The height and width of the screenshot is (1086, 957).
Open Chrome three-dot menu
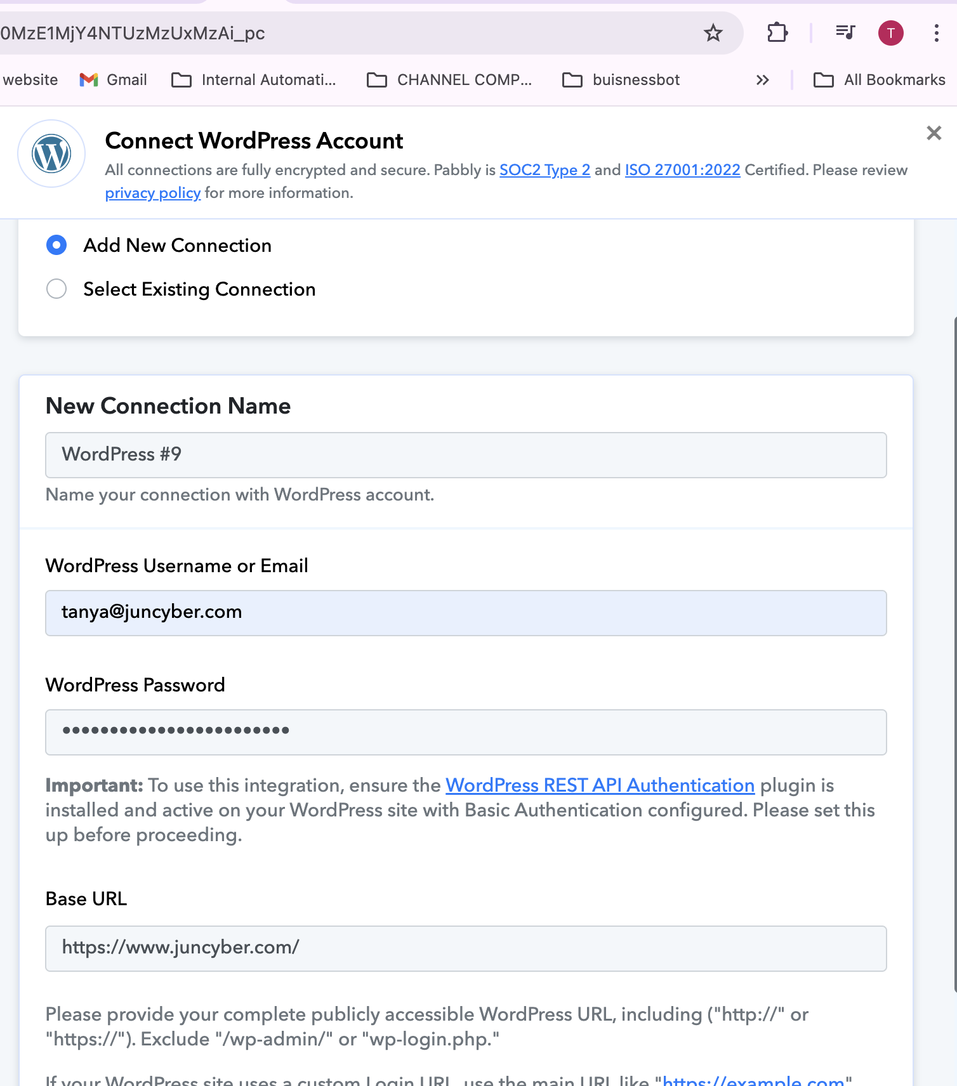pos(937,33)
